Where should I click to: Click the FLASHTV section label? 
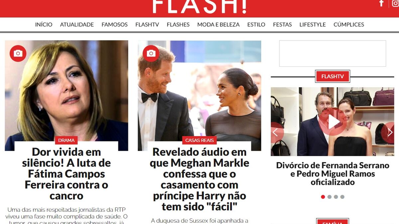click(332, 77)
